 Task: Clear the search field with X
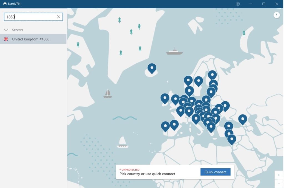coord(59,17)
